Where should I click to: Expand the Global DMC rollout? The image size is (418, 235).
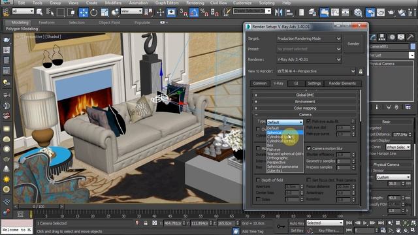305,95
